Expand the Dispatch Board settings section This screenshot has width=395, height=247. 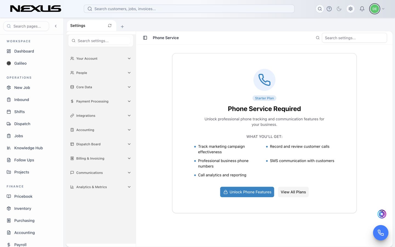pos(101,144)
